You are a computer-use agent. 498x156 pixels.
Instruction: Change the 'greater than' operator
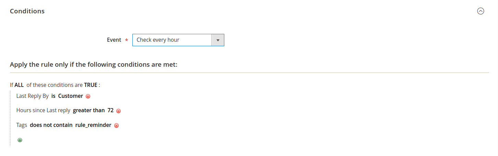pyautogui.click(x=88, y=110)
